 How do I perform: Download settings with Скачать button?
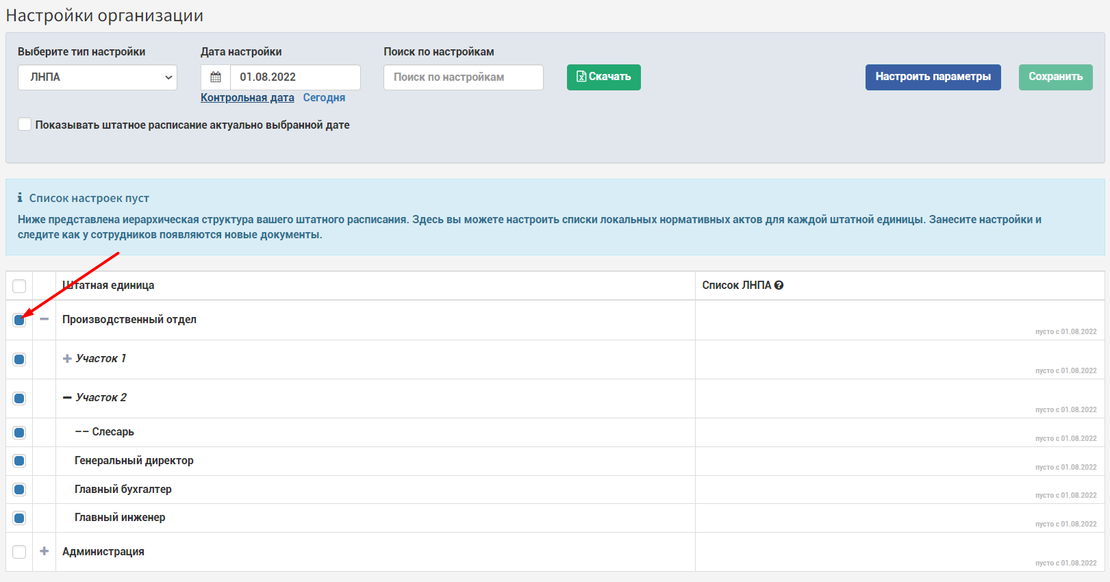coord(604,77)
